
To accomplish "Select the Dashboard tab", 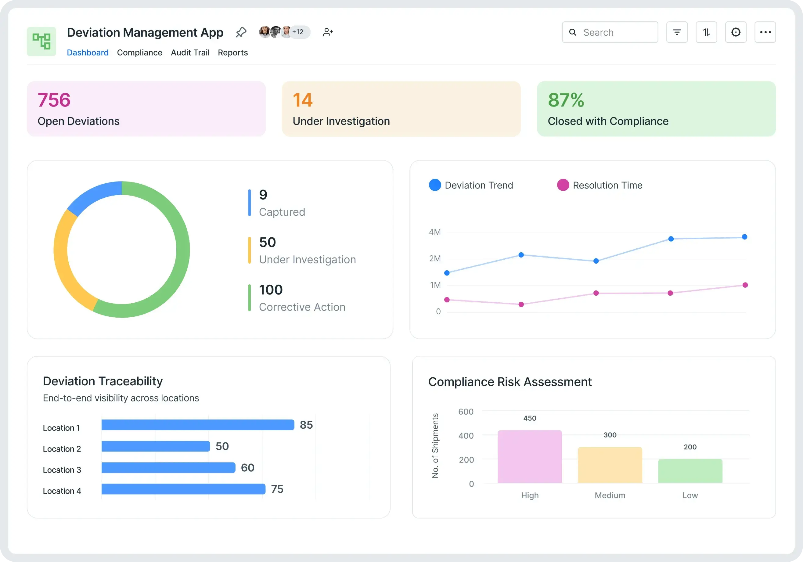I will tap(88, 52).
